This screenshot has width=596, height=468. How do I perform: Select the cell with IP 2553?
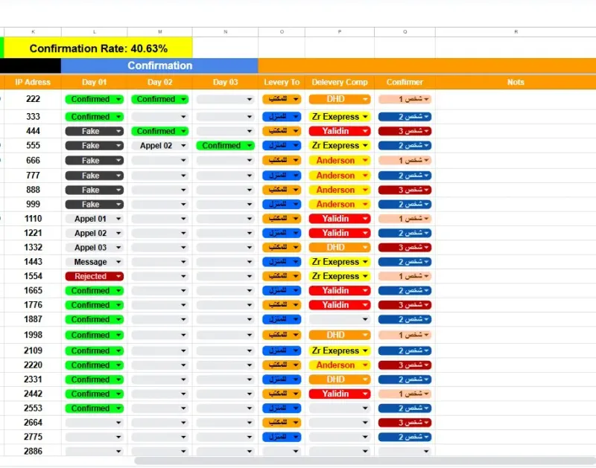pyautogui.click(x=33, y=408)
